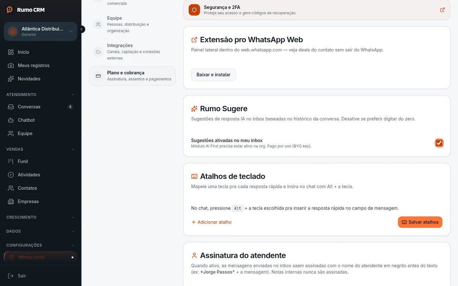458x286 pixels.
Task: Uncheck Sugestões ativadas no meu inbox
Action: point(439,143)
